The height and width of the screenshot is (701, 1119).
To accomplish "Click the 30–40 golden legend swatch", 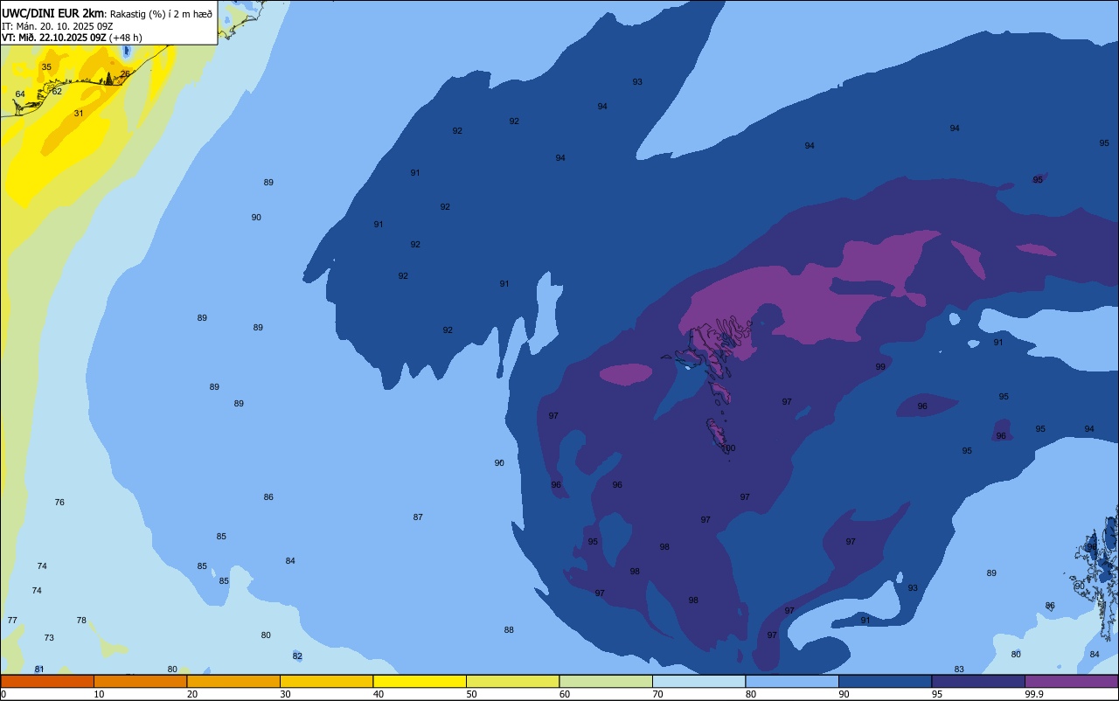I will click(x=326, y=681).
